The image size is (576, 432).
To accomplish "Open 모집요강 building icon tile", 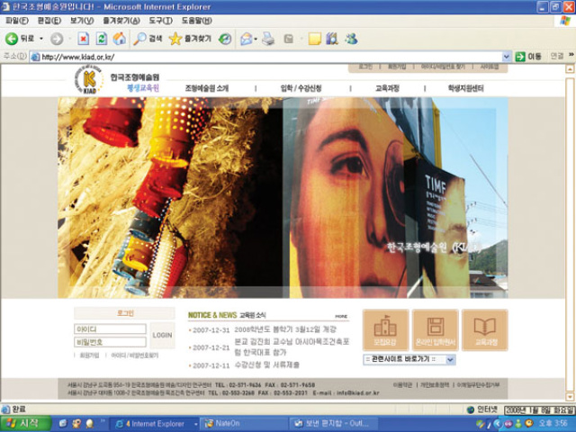I will tap(385, 329).
